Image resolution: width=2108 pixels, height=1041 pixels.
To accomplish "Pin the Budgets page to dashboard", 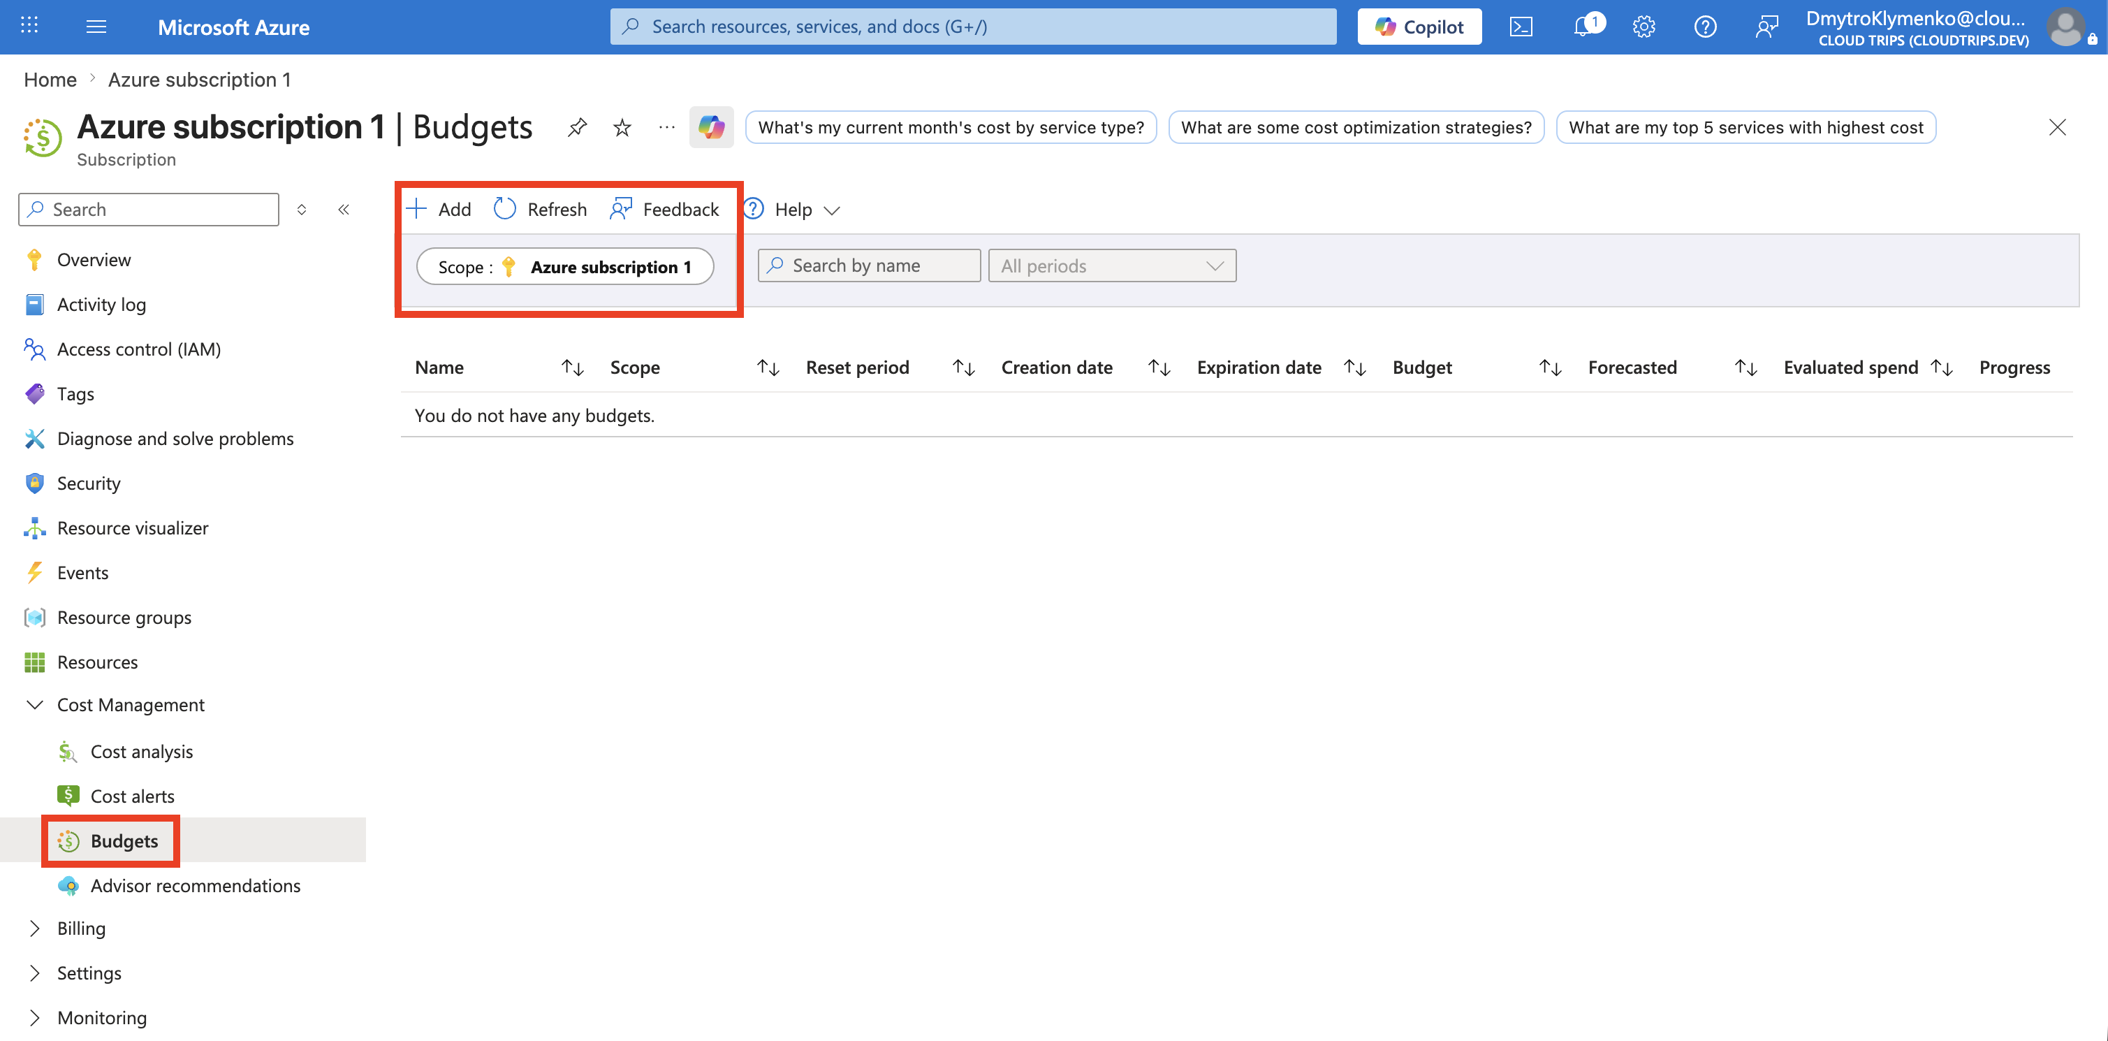I will pos(577,127).
